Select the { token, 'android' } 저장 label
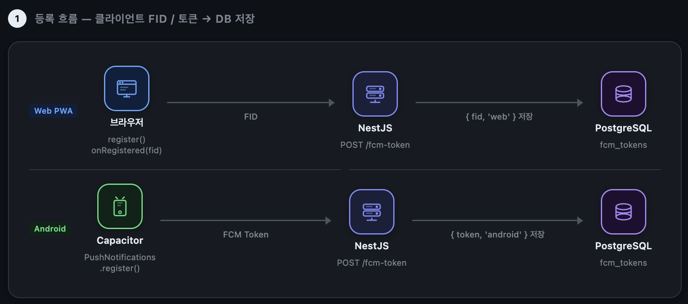 click(x=498, y=235)
